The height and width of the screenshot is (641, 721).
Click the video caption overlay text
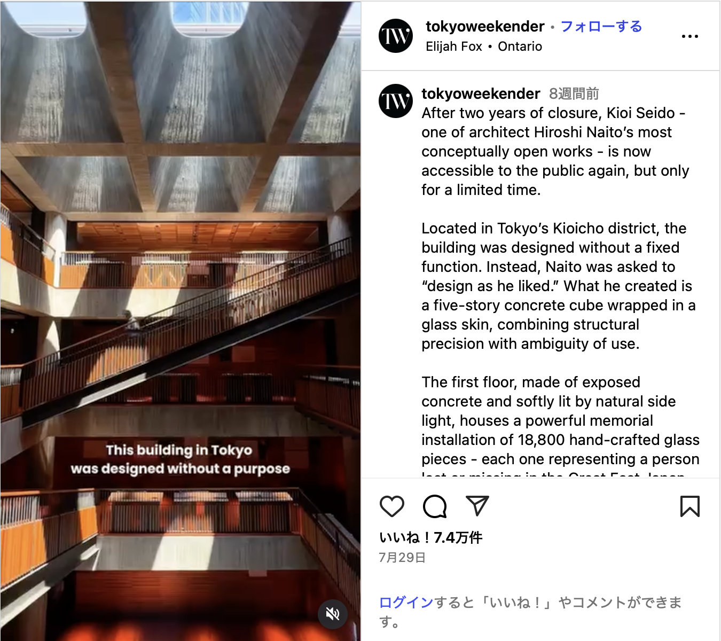pyautogui.click(x=181, y=459)
